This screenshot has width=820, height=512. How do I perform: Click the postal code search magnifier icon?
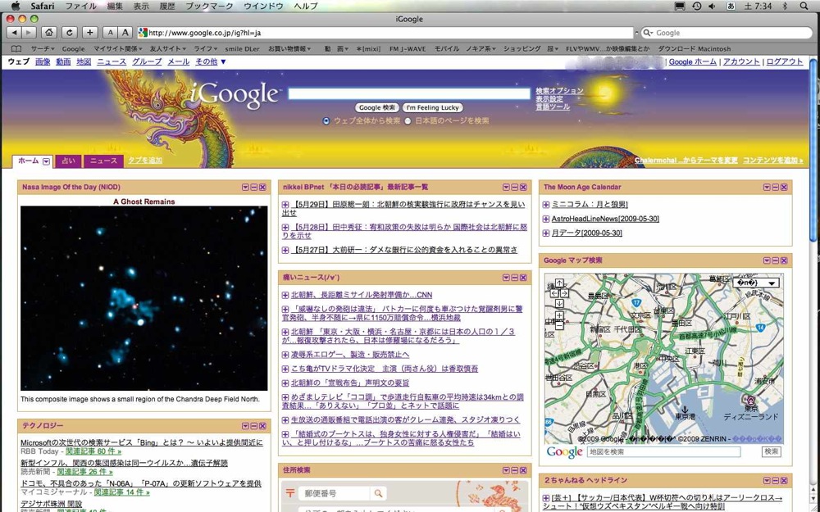[377, 492]
